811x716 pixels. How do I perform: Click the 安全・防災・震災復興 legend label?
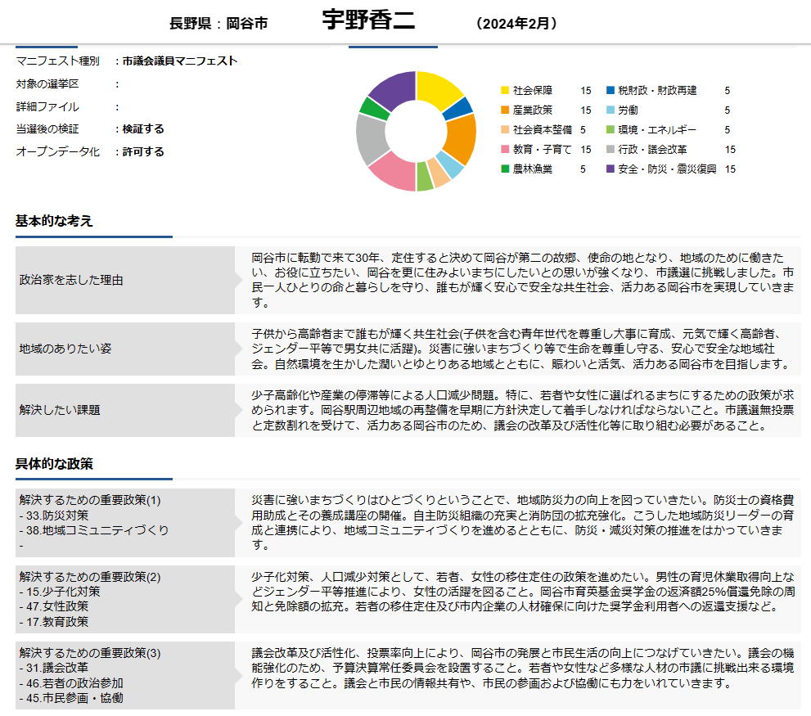667,169
